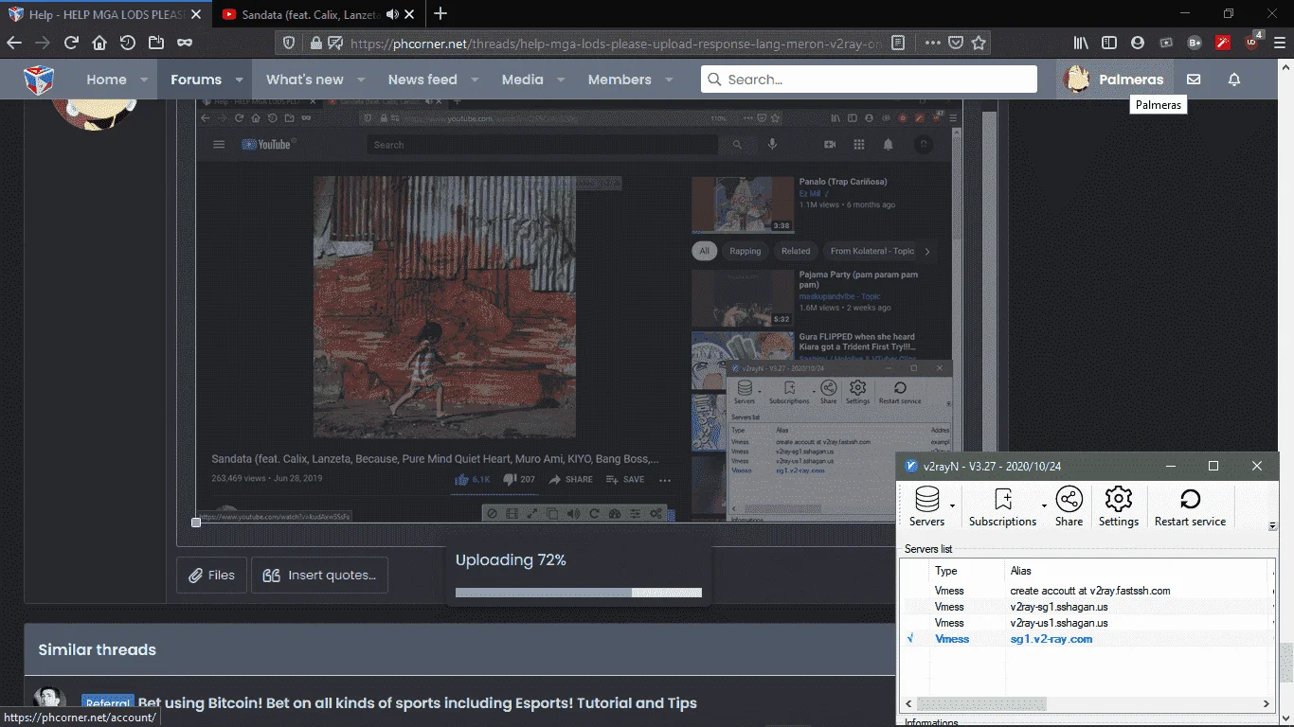Click v2rayN Subscriptions toolbar icon
The height and width of the screenshot is (727, 1294).
coord(1002,507)
